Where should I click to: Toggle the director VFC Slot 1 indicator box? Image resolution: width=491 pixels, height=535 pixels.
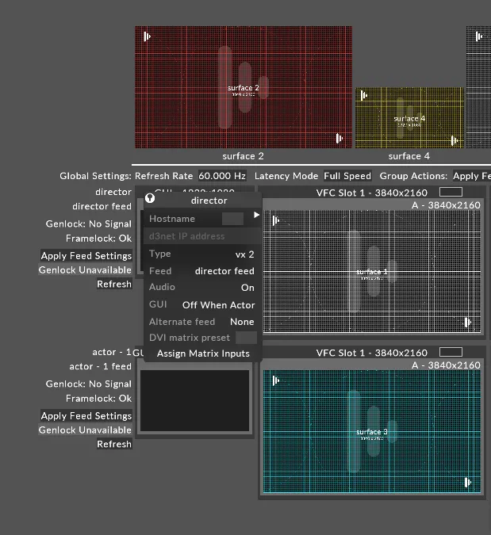click(x=451, y=192)
